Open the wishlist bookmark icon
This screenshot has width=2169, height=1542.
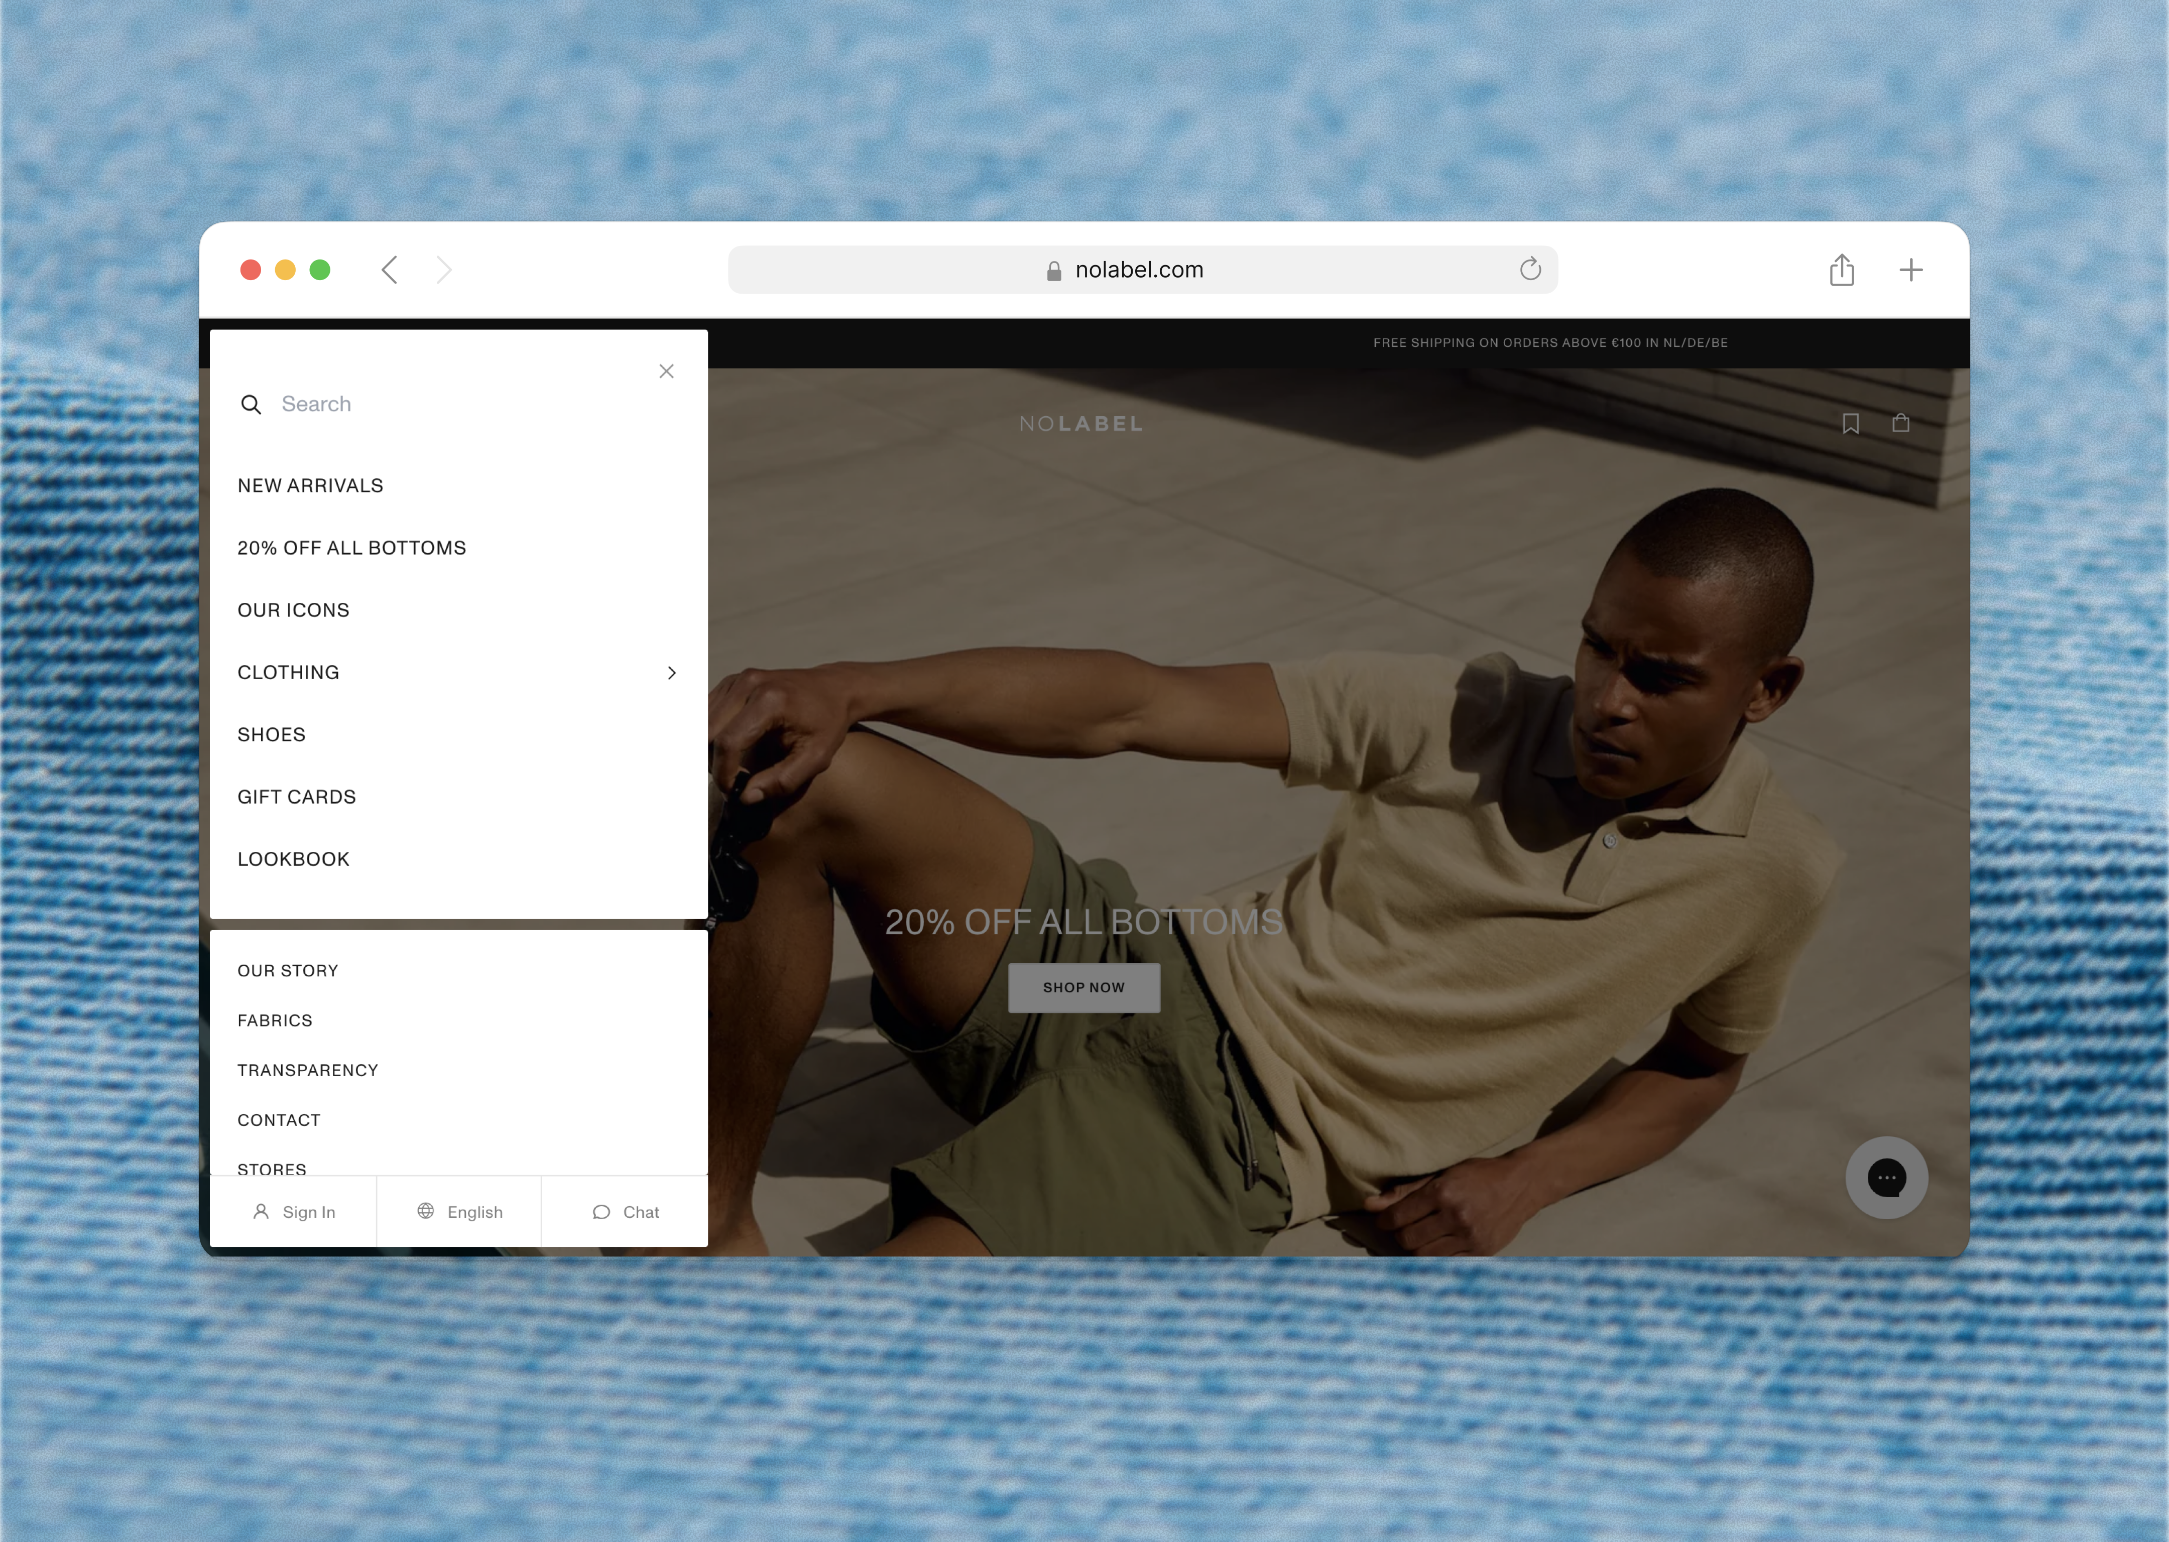pyautogui.click(x=1850, y=424)
